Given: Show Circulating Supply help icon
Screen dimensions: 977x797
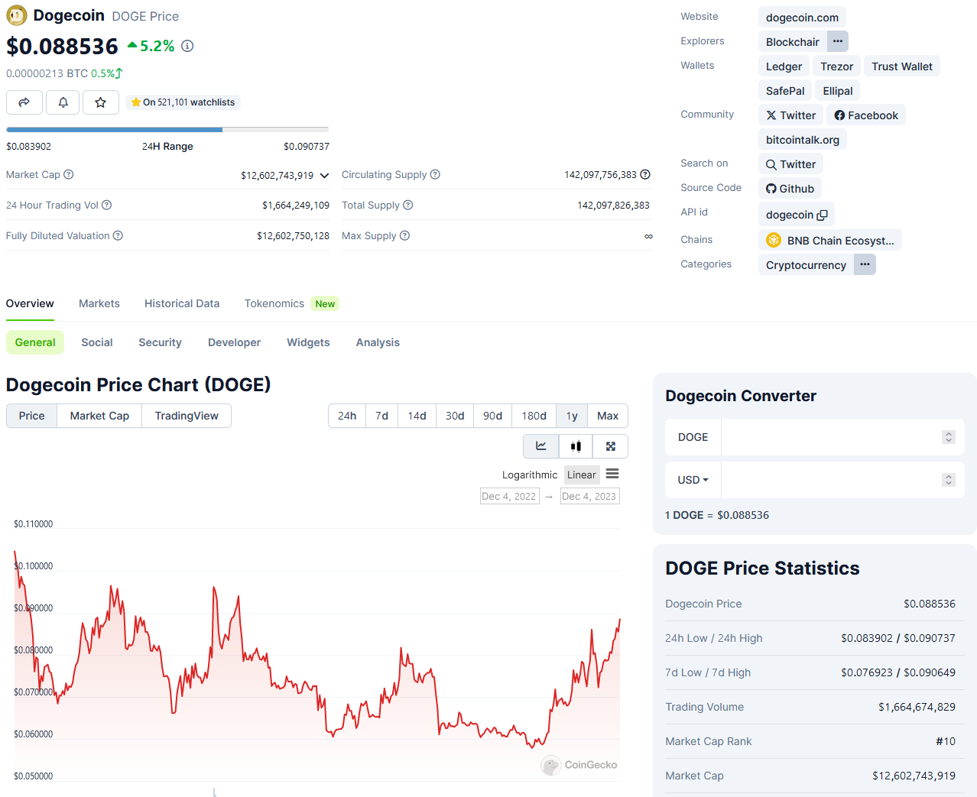Looking at the screenshot, I should pos(435,175).
